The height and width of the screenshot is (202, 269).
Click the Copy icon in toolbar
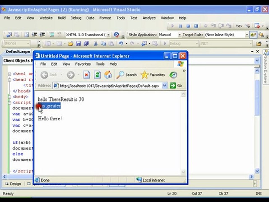pyautogui.click(x=103, y=43)
